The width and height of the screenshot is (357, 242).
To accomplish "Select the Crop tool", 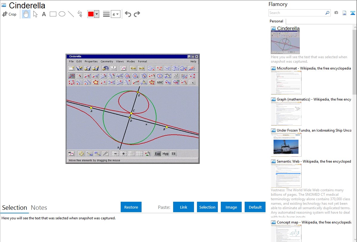I will [x=9, y=14].
